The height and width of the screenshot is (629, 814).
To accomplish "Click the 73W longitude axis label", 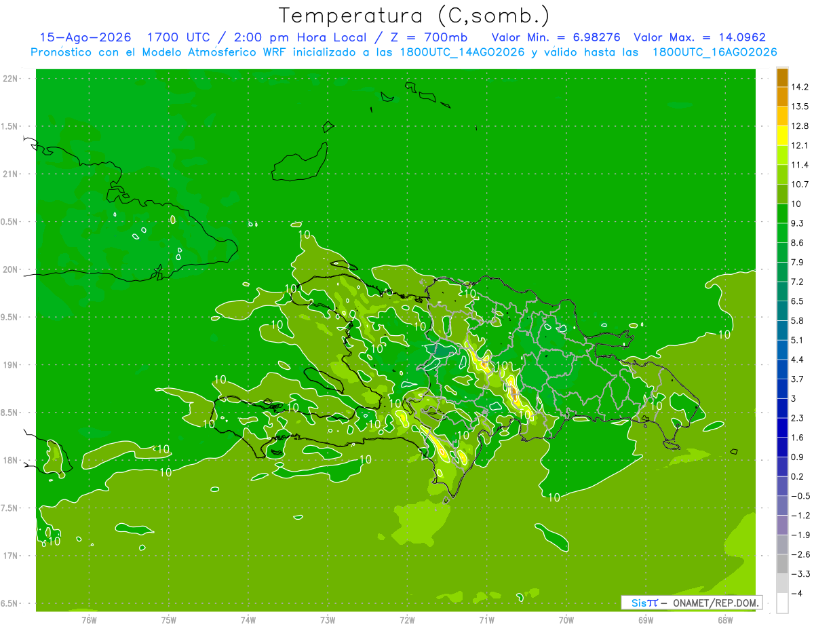I will [x=328, y=620].
